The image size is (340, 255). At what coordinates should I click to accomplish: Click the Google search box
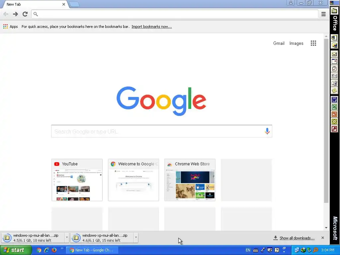click(x=162, y=131)
